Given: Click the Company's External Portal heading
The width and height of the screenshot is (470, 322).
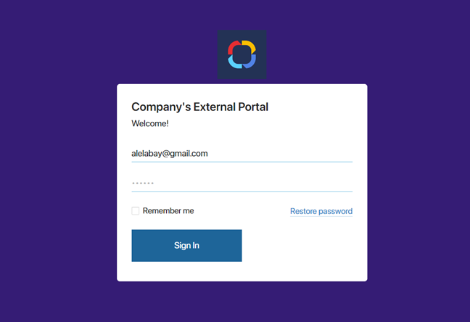Looking at the screenshot, I should tap(199, 107).
